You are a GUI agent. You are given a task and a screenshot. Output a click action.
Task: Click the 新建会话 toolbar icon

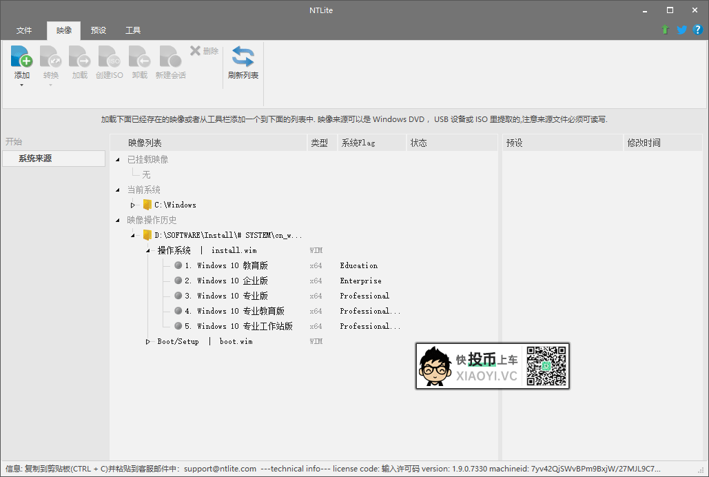tap(170, 57)
